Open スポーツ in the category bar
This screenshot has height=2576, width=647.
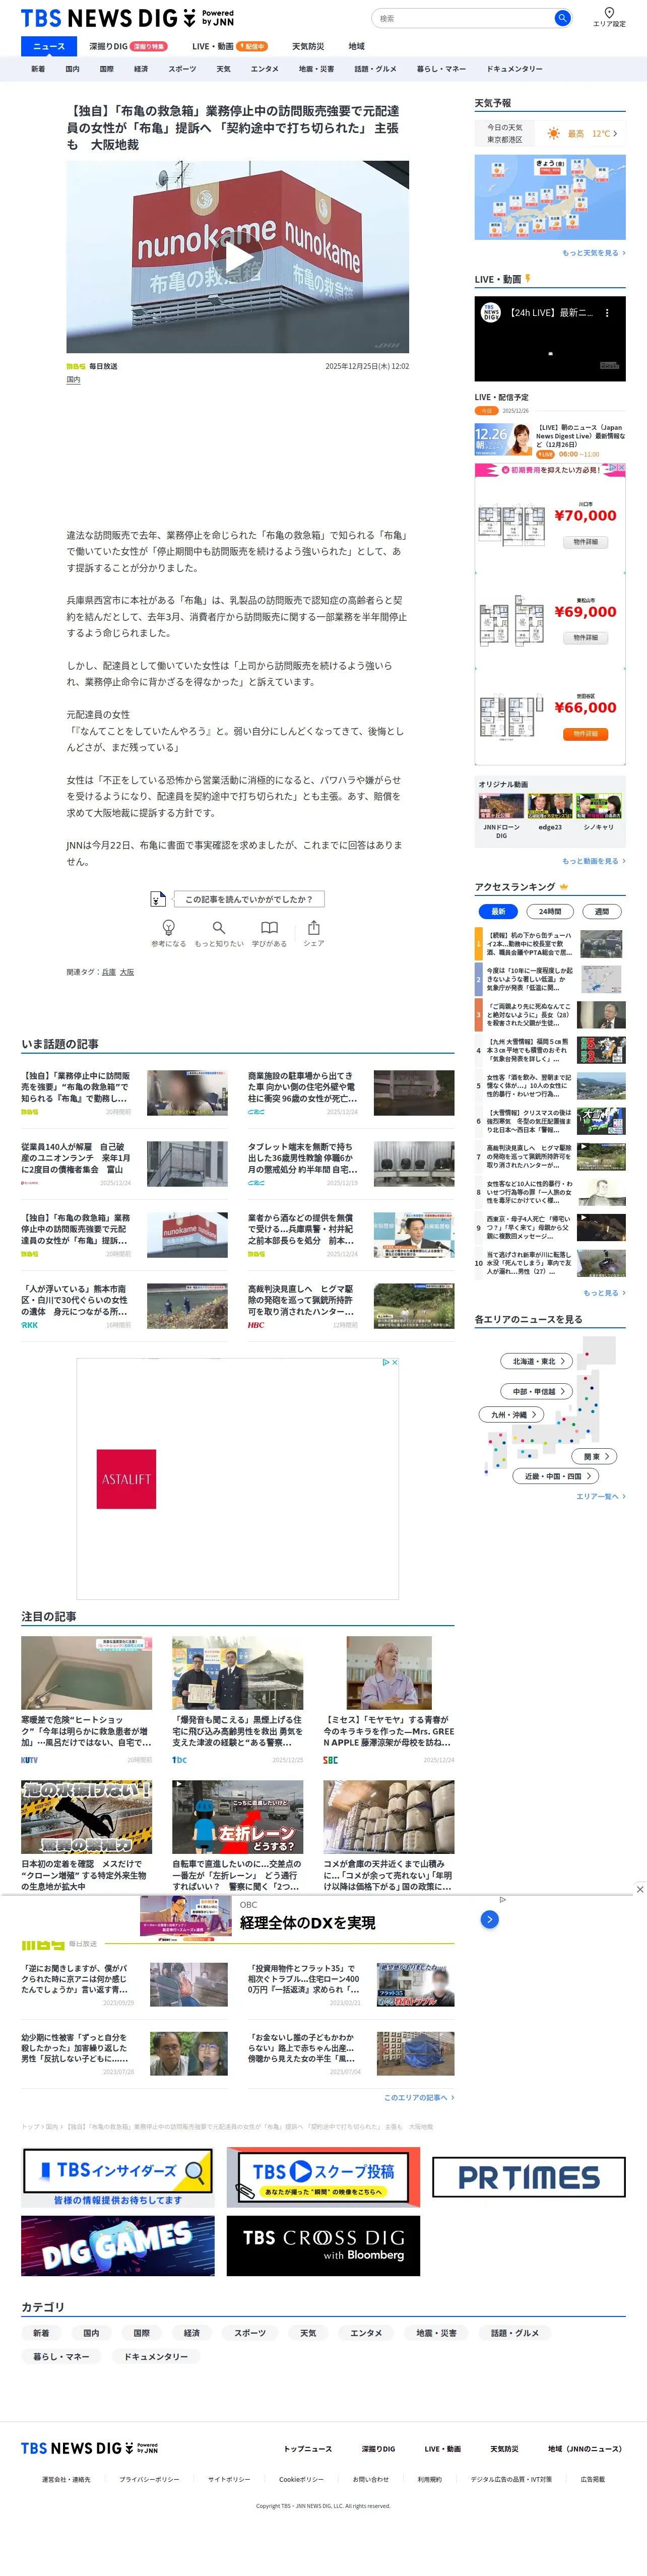coord(182,69)
